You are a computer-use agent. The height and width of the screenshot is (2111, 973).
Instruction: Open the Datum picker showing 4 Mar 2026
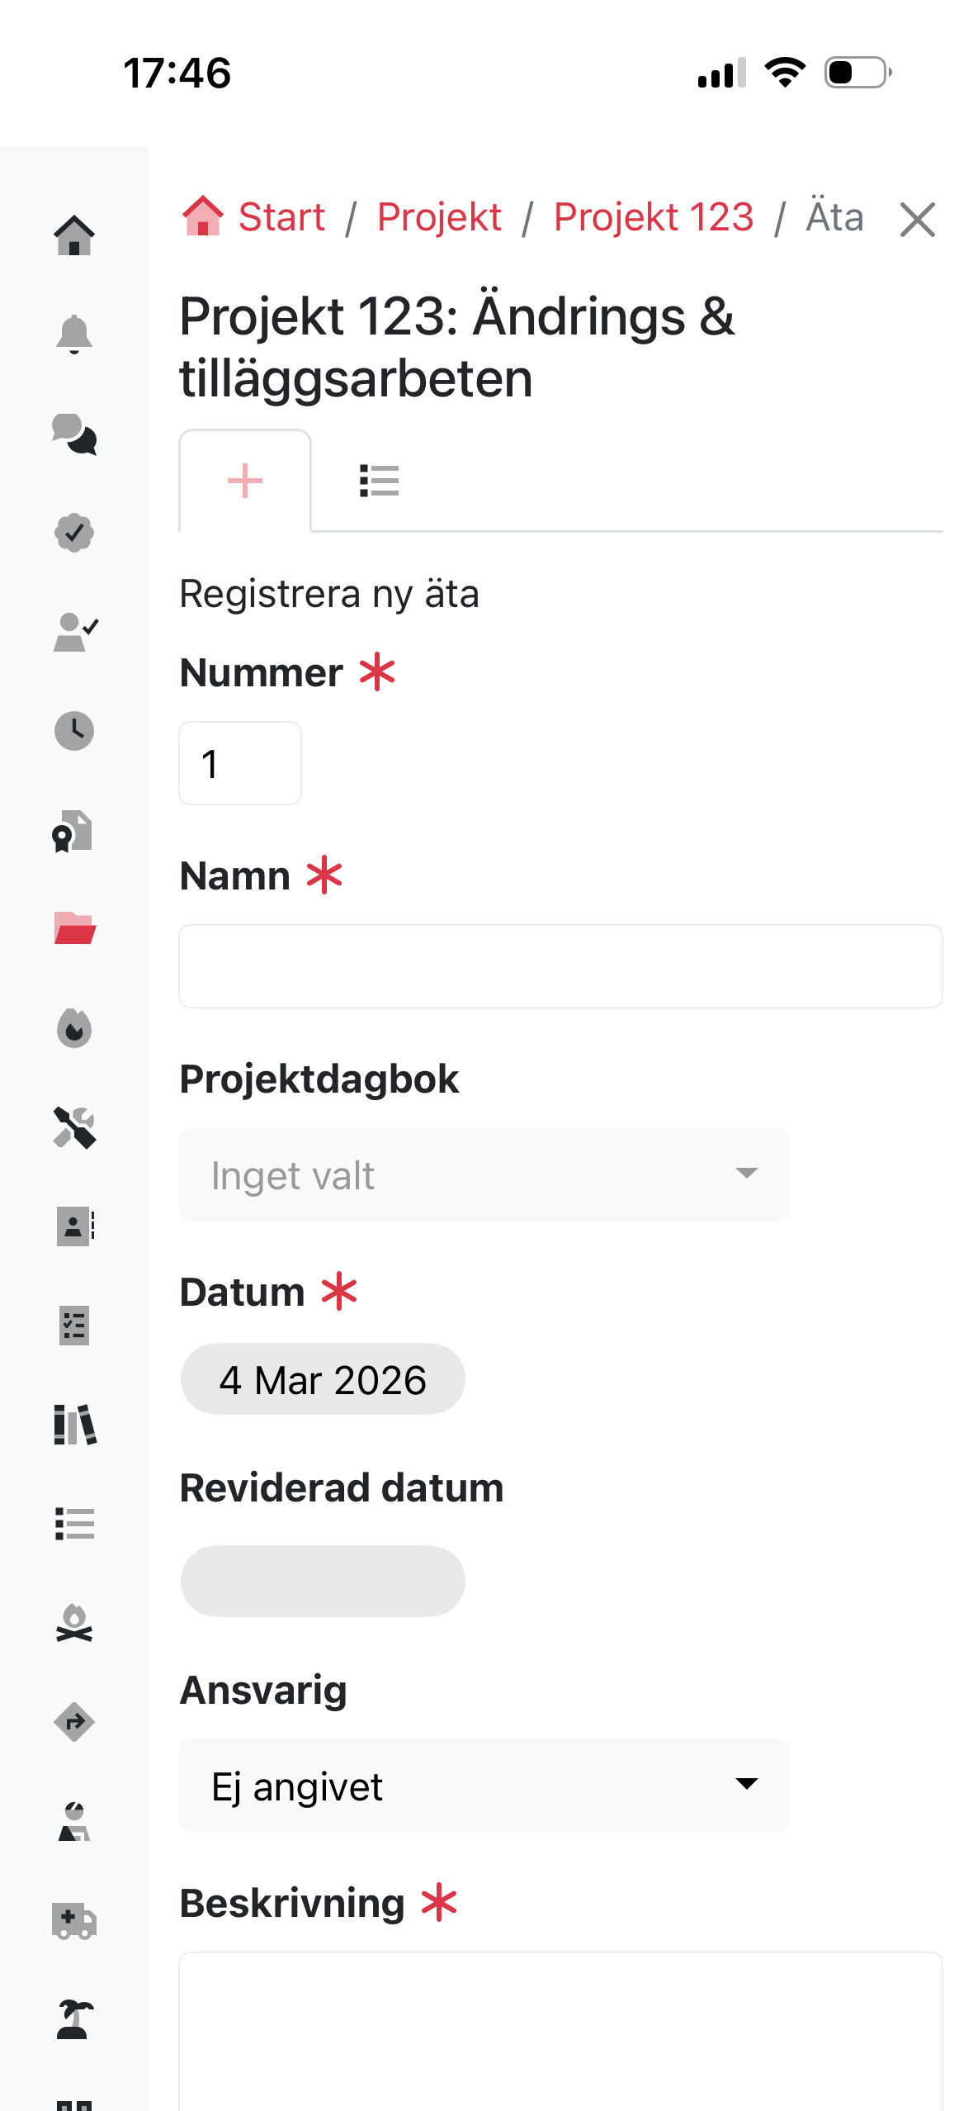323,1379
